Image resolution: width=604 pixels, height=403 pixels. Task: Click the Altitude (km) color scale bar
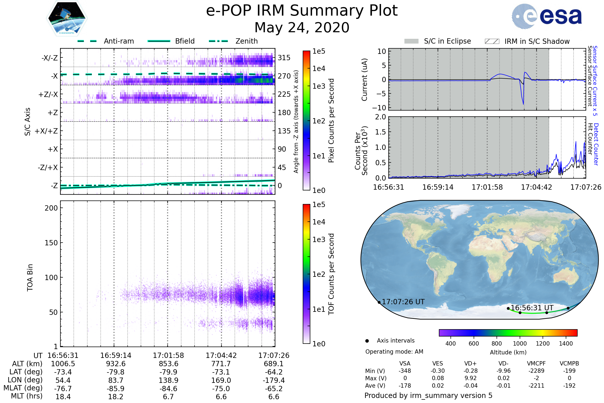click(x=508, y=332)
